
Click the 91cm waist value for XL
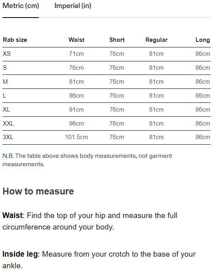(76, 110)
